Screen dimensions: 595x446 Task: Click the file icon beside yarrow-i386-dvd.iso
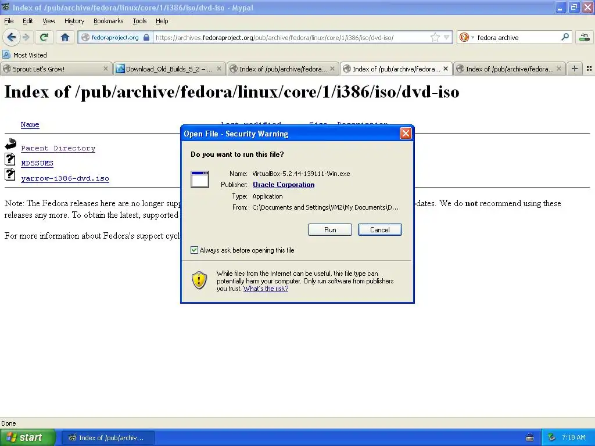click(x=10, y=174)
